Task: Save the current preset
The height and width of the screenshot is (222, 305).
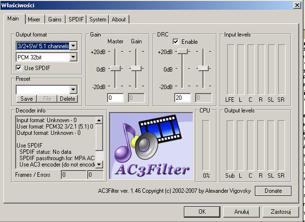Action: [27, 99]
